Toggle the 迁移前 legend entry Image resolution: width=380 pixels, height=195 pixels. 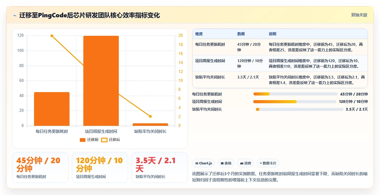pos(89,140)
